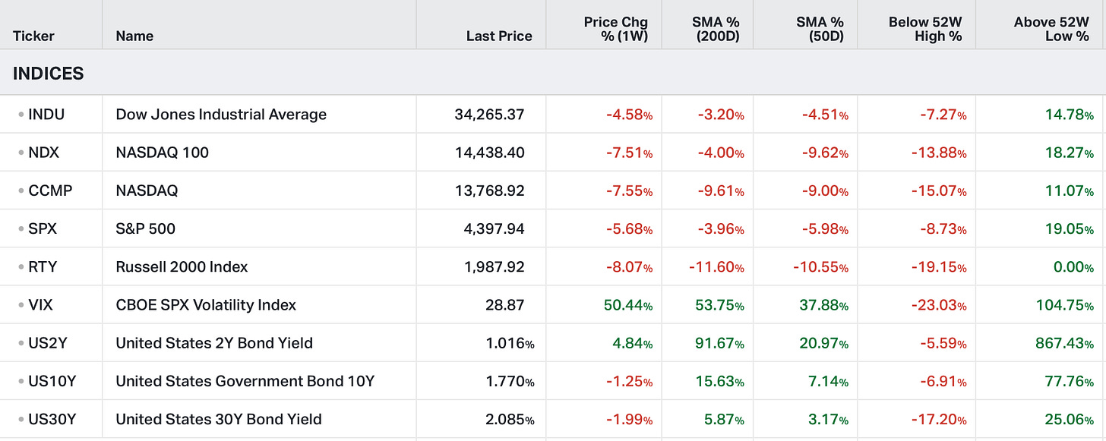The image size is (1106, 441).
Task: Click 200D SMA value 91.67%
Action: 721,342
